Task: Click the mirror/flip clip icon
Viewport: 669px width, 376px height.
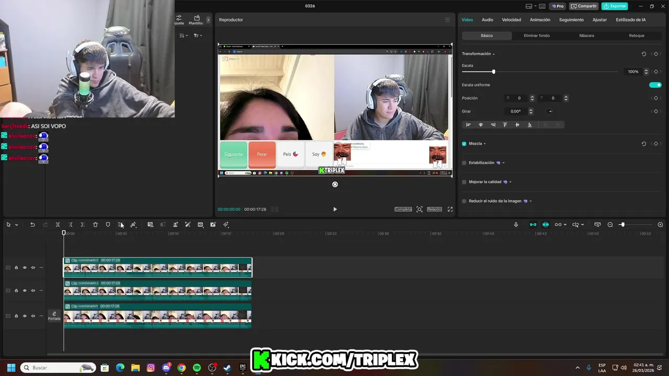Action: [133, 225]
